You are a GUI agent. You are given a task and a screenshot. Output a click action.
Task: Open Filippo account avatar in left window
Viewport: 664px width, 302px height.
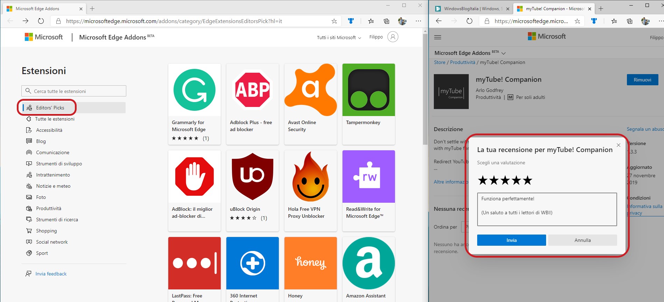point(393,37)
